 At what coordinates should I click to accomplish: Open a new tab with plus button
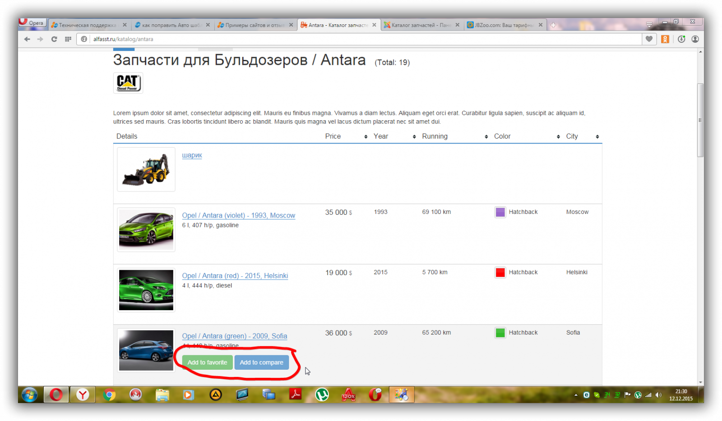coord(553,25)
